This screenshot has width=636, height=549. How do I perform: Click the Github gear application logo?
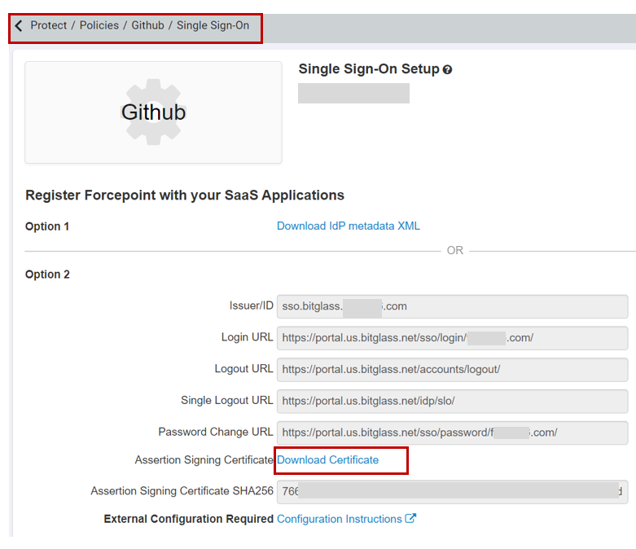pyautogui.click(x=153, y=112)
